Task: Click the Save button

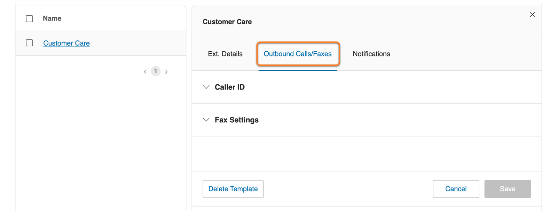Action: pos(507,189)
